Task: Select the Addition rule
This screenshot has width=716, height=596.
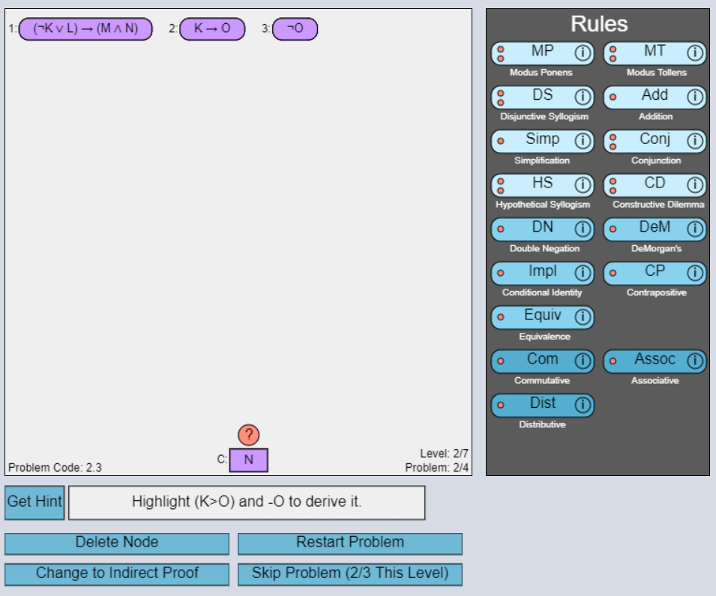Action: click(x=655, y=97)
